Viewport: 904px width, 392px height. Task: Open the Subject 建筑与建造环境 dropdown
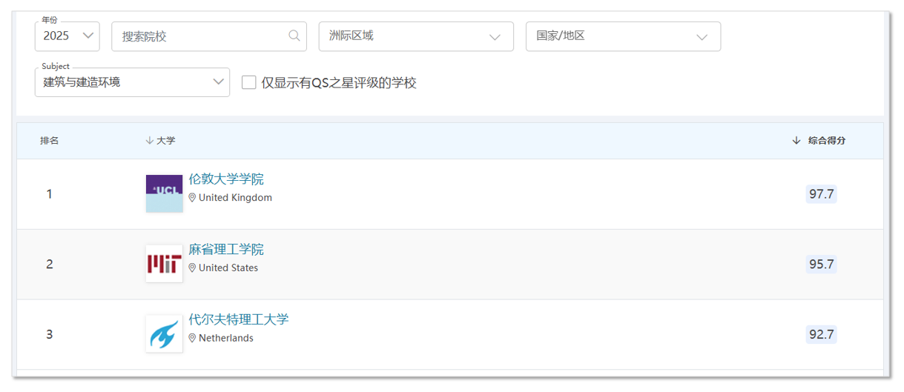tap(132, 82)
